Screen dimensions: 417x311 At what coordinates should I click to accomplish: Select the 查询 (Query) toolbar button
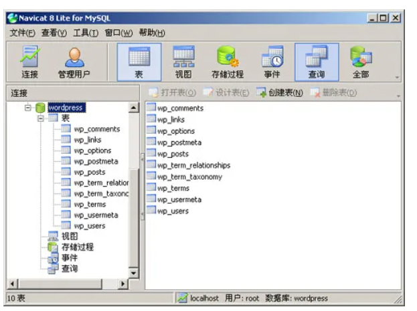tap(317, 62)
